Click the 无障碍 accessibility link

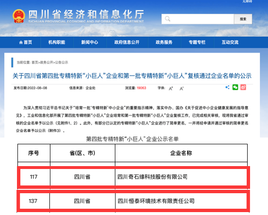pos(247,1)
